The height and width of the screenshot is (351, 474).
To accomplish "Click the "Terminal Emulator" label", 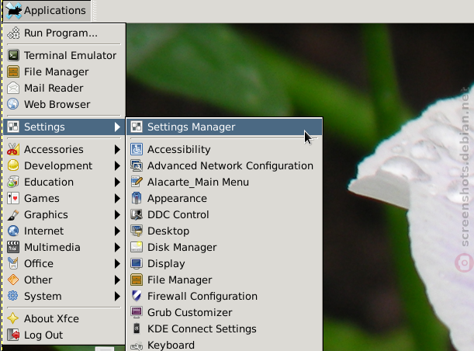I will click(70, 55).
